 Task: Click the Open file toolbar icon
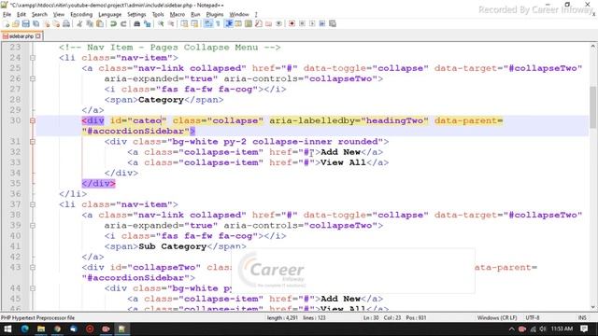coord(16,23)
